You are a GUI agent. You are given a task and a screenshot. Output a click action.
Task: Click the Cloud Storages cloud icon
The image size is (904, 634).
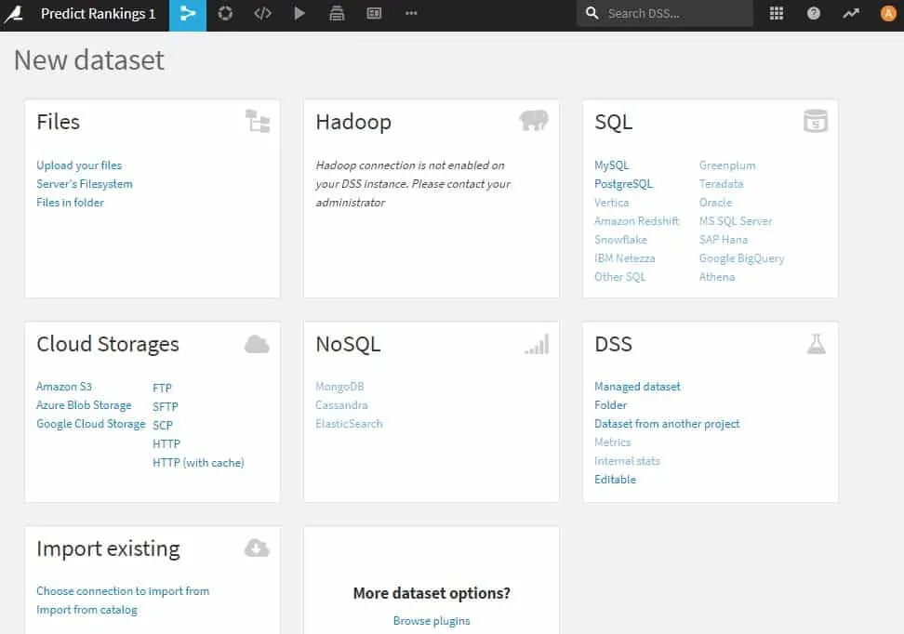257,344
